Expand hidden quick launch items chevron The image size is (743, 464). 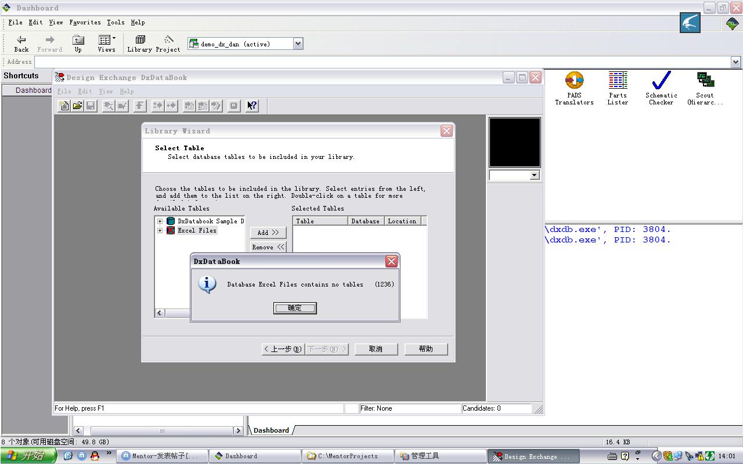109,453
